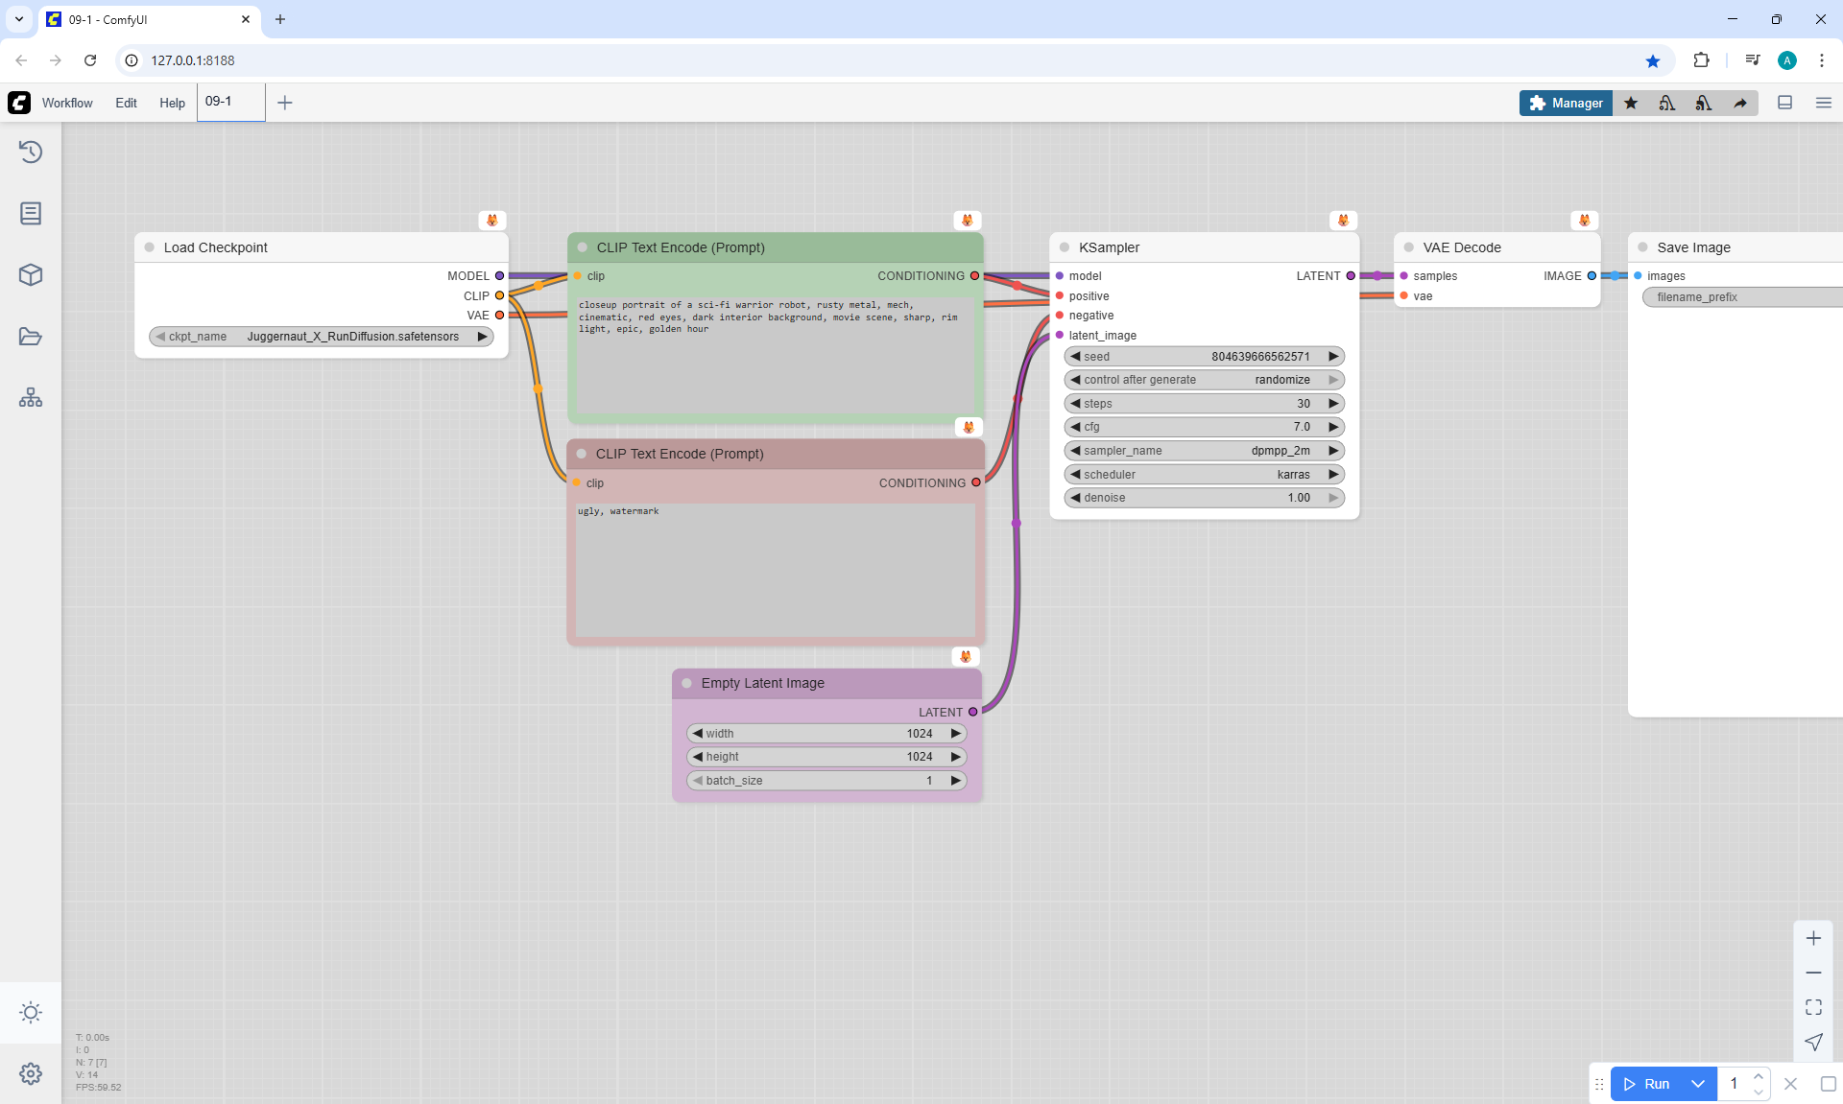1843x1104 pixels.
Task: Open the node library cube icon
Action: [x=31, y=275]
